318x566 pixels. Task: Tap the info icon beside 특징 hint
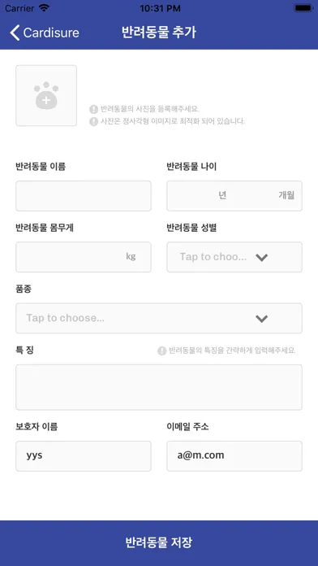coord(162,350)
